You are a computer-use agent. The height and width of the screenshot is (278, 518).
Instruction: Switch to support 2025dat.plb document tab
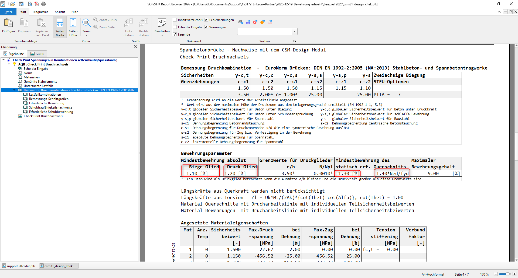(x=19, y=266)
